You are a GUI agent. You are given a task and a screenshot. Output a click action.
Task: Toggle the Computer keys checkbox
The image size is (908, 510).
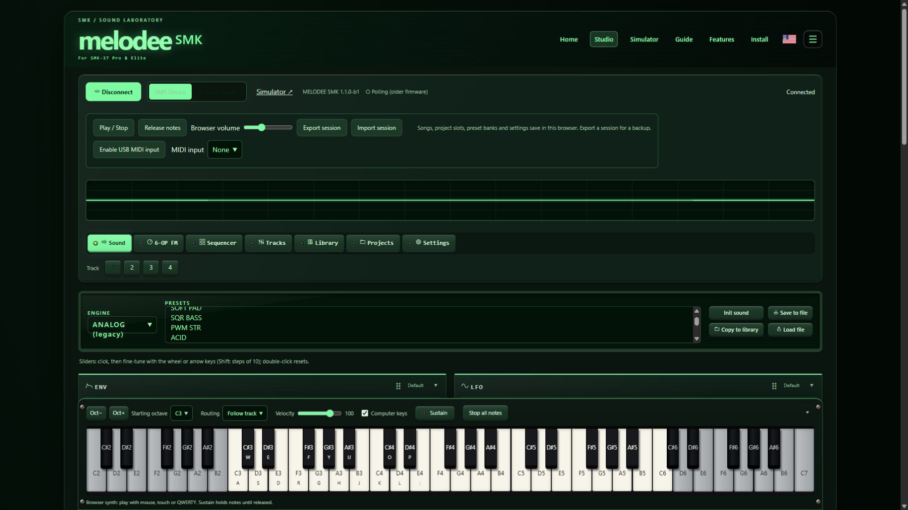[x=365, y=413]
